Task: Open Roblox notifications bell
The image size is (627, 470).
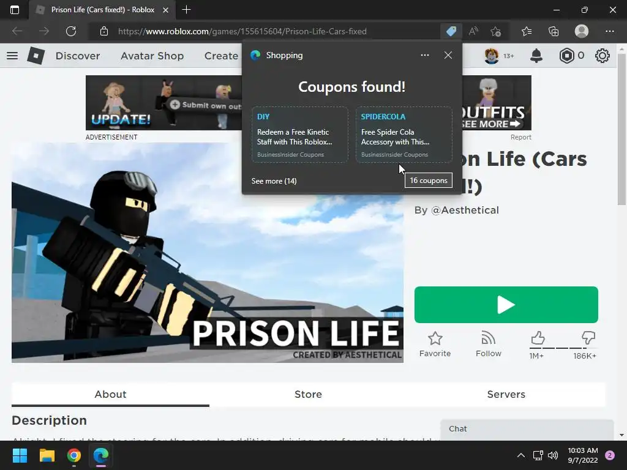Action: [536, 56]
